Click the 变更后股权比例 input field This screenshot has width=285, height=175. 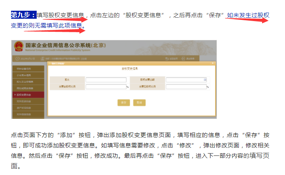tap(185, 87)
